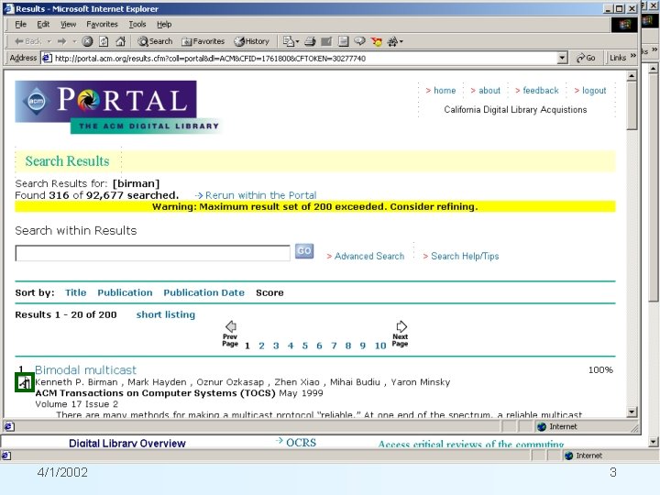660x495 pixels.
Task: Click Digital Library Overview in background window
Action: coord(127,444)
